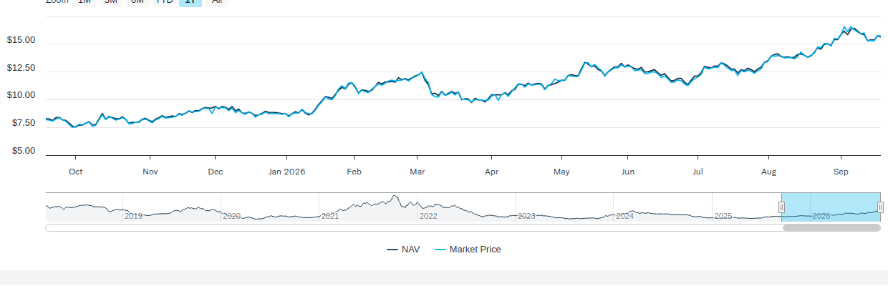This screenshot has width=888, height=286.
Task: Click the gray horizontal scrollbar thumb
Action: coord(831,228)
